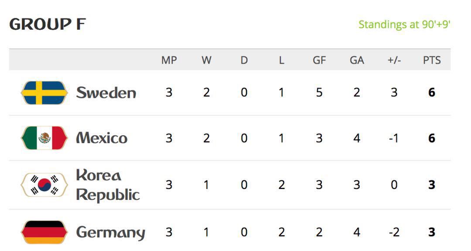Open the Mexico team link
The height and width of the screenshot is (251, 471).
click(x=102, y=138)
